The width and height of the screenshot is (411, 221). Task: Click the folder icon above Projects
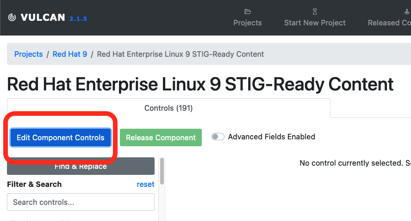248,12
